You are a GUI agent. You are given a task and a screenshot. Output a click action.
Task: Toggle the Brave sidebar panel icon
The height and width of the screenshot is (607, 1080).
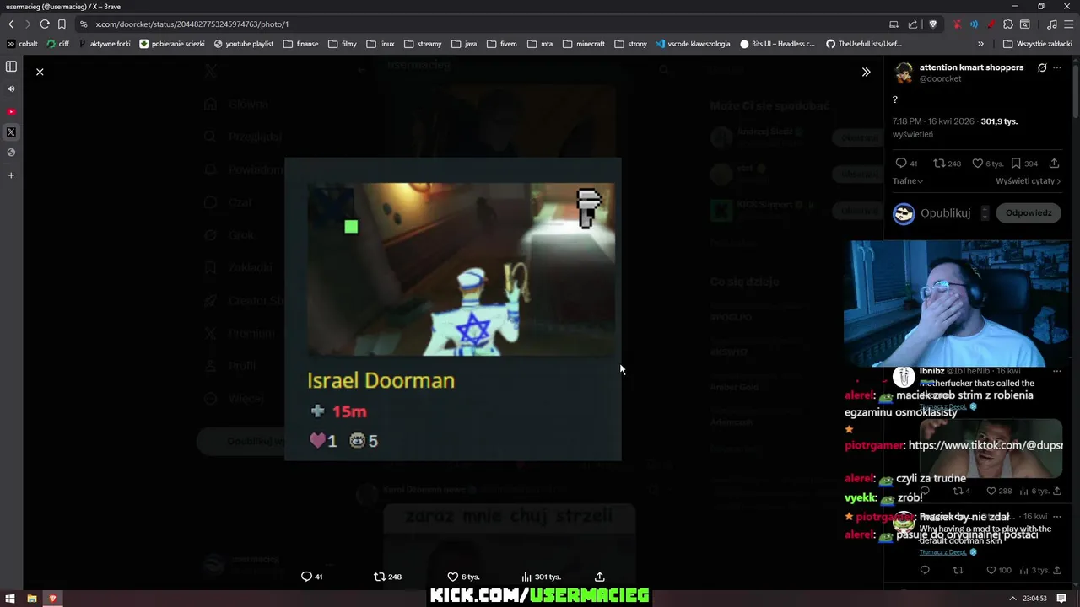(11, 67)
